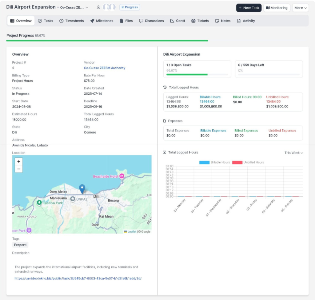
Task: Click the Beachside Hotel map marker
Action: click(x=122, y=176)
